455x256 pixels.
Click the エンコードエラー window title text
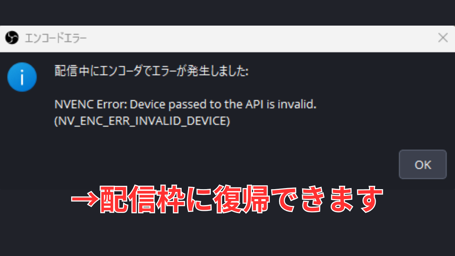[56, 38]
